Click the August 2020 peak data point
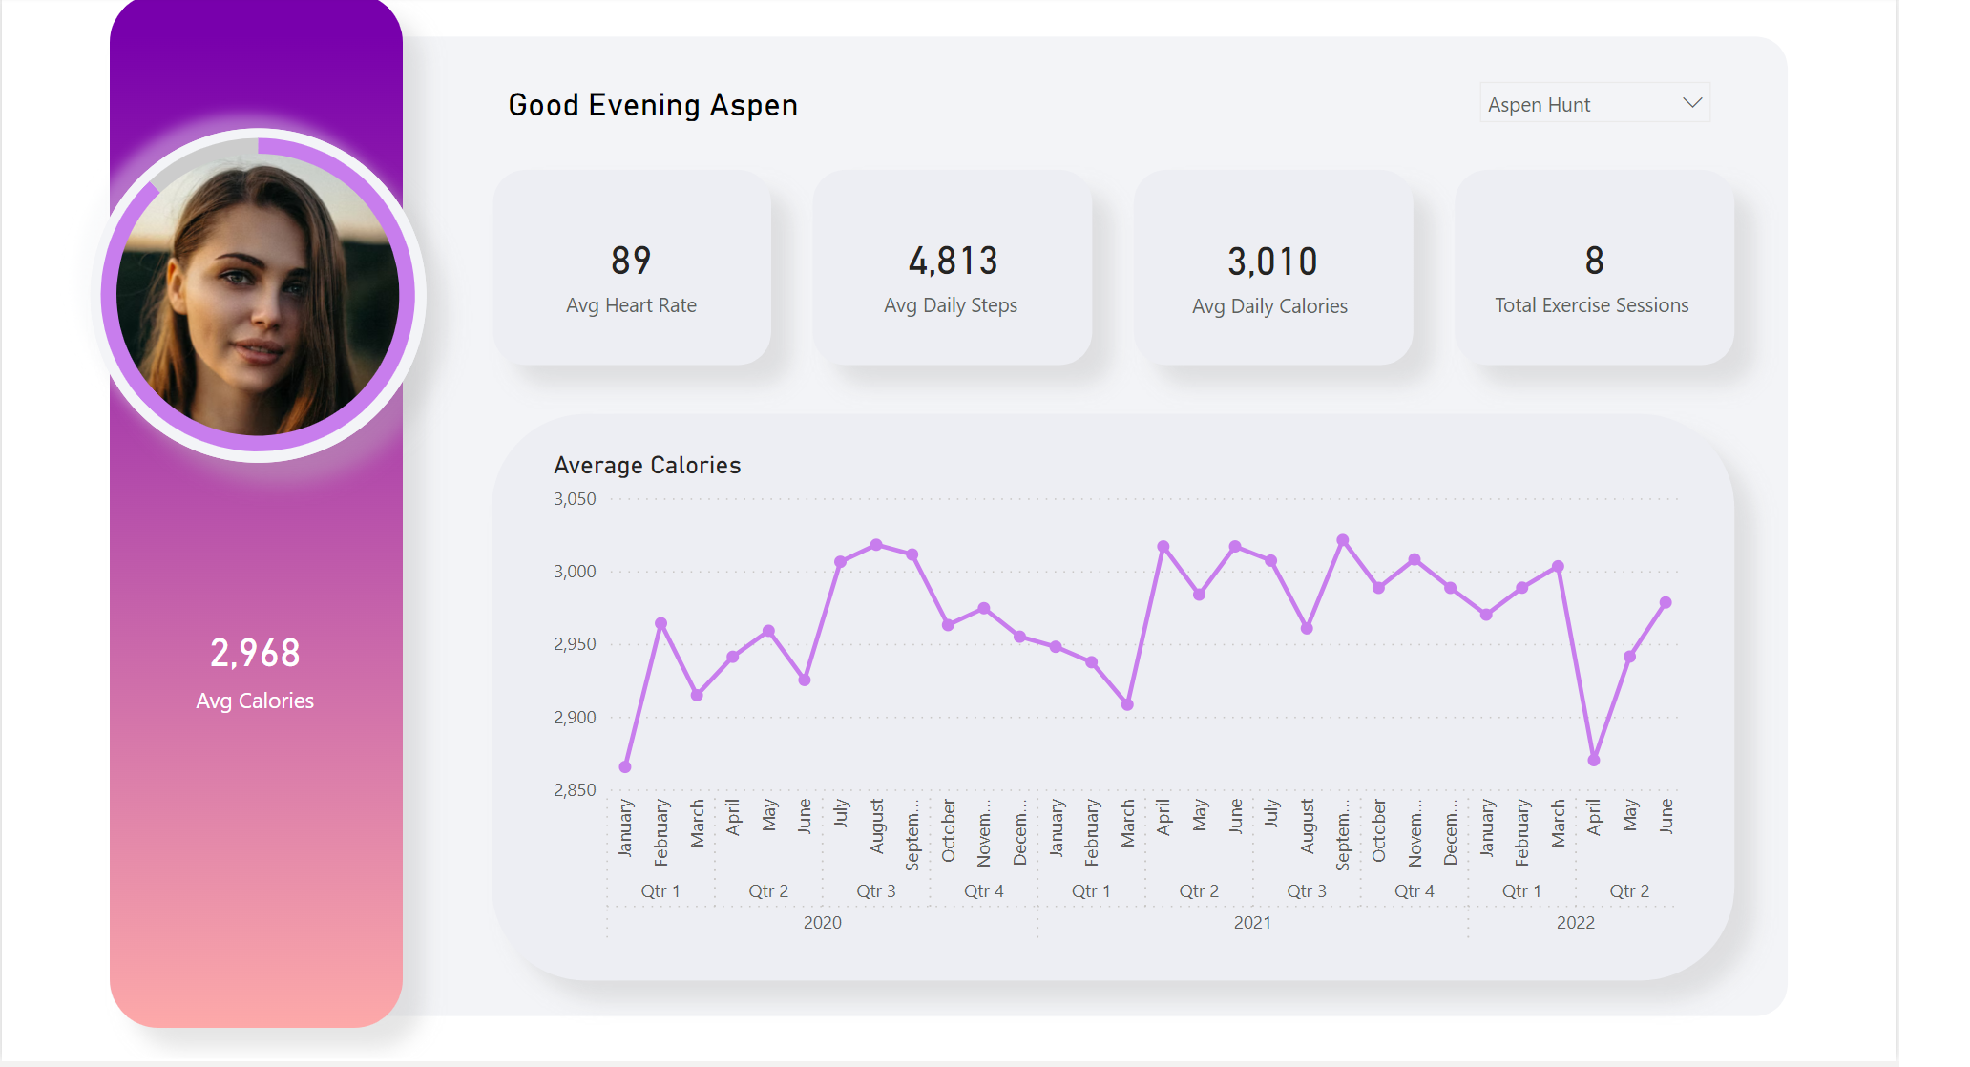1970x1067 pixels. 876,545
